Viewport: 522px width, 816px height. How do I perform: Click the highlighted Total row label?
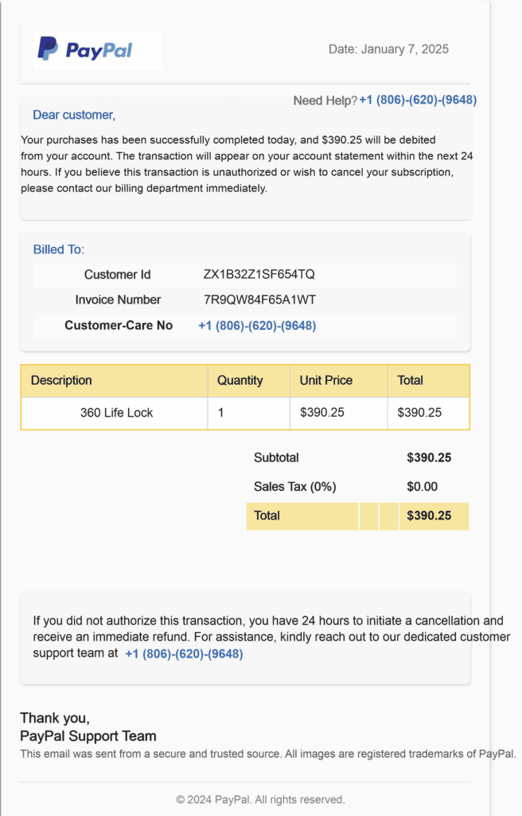(267, 516)
